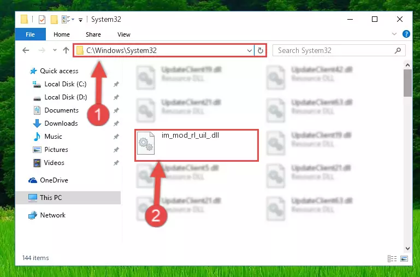Viewport: 420px width, 277px height.
Task: Switch to Details view in the status bar
Action: 392,258
